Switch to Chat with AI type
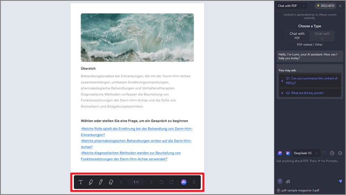The height and width of the screenshot is (195, 346). 322,36
